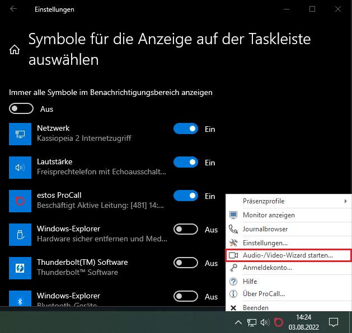The height and width of the screenshot is (333, 352).
Task: Enable always show all icons toggle
Action: tap(21, 109)
